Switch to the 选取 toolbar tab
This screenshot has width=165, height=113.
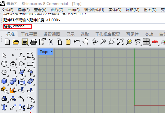85,34
